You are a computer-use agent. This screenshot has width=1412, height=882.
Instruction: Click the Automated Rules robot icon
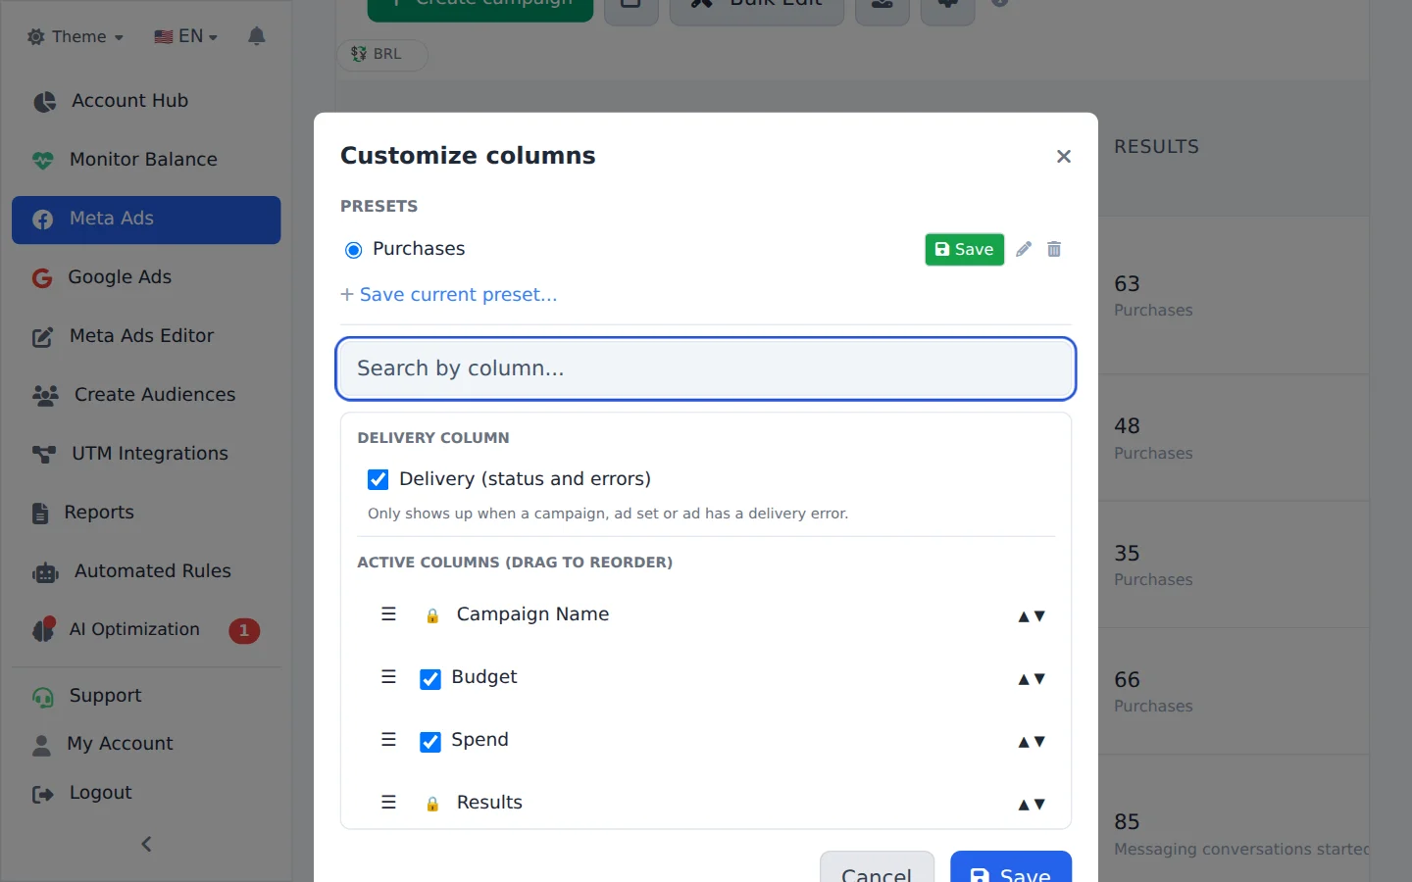45,572
